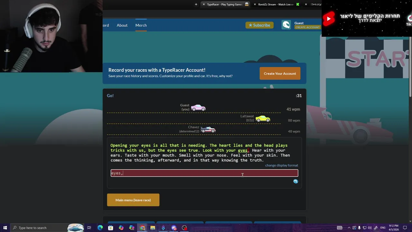Open the Windows Start menu
This screenshot has height=232, width=412.
pyautogui.click(x=5, y=228)
